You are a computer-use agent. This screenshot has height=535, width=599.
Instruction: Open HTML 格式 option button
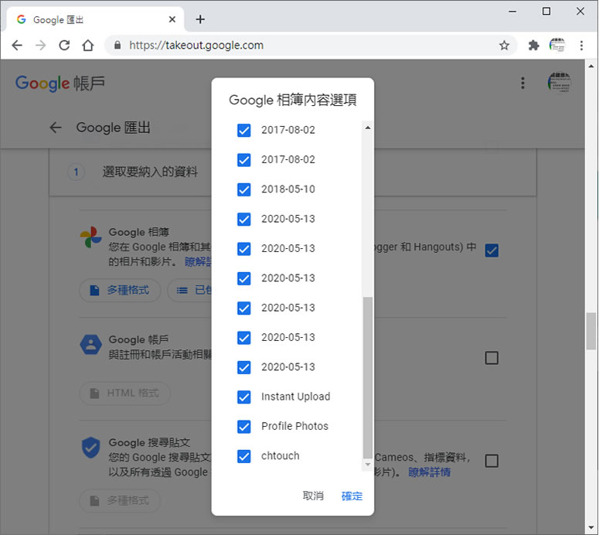tap(124, 394)
